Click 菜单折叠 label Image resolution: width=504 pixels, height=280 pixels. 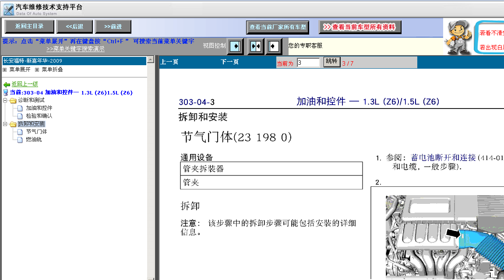pos(52,70)
